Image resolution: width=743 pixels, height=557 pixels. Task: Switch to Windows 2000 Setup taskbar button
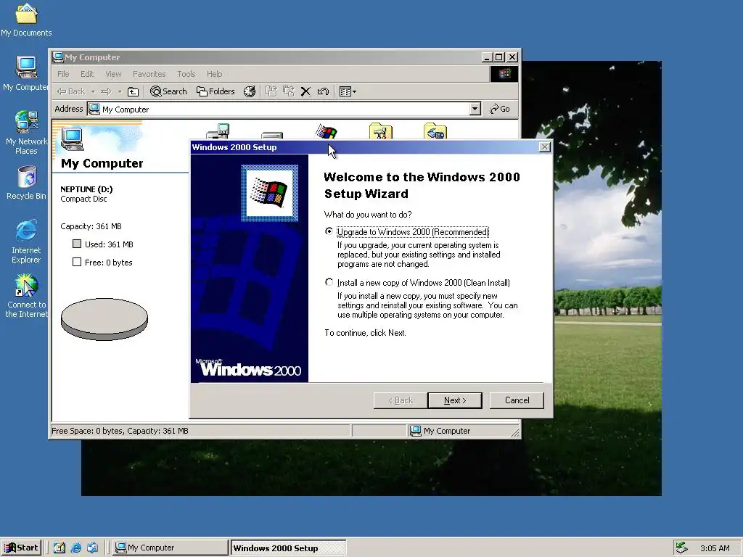289,548
